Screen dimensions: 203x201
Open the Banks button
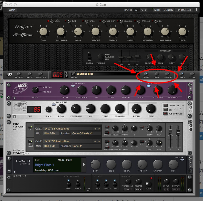[x=30, y=74]
